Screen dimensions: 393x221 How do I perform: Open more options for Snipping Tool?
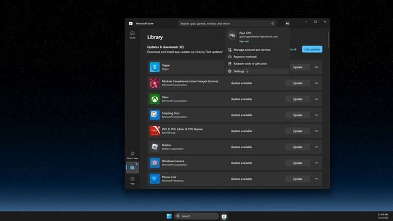pos(317,115)
